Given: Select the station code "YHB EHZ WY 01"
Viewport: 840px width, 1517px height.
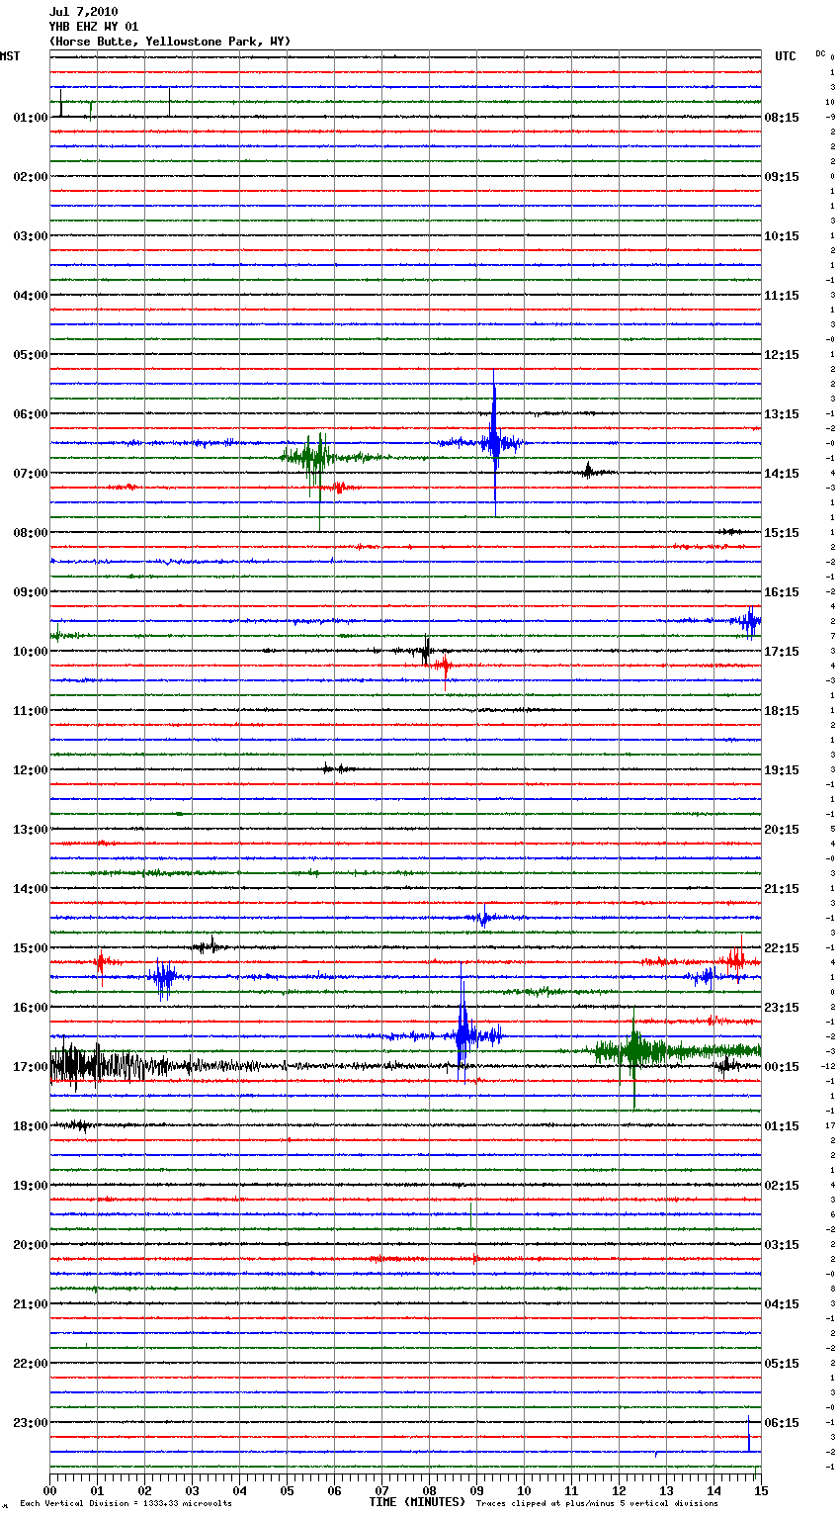Looking at the screenshot, I should [94, 27].
